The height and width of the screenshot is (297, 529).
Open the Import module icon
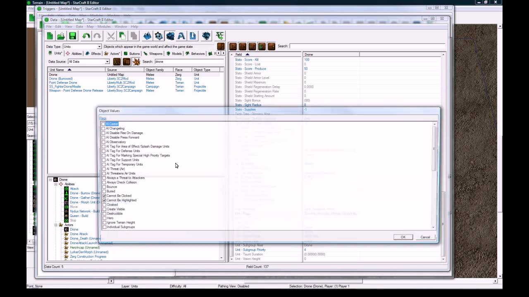click(193, 36)
